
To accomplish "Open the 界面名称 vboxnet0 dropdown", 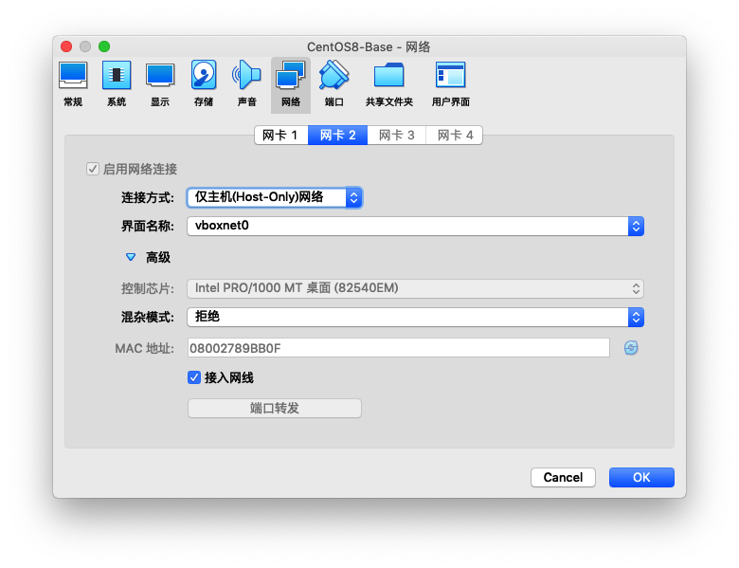I will tap(415, 226).
